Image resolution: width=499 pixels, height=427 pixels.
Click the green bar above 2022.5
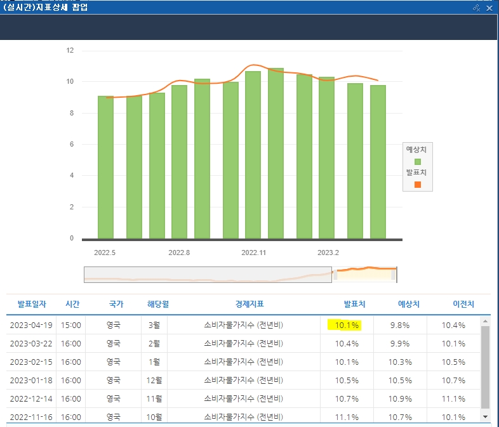point(105,168)
